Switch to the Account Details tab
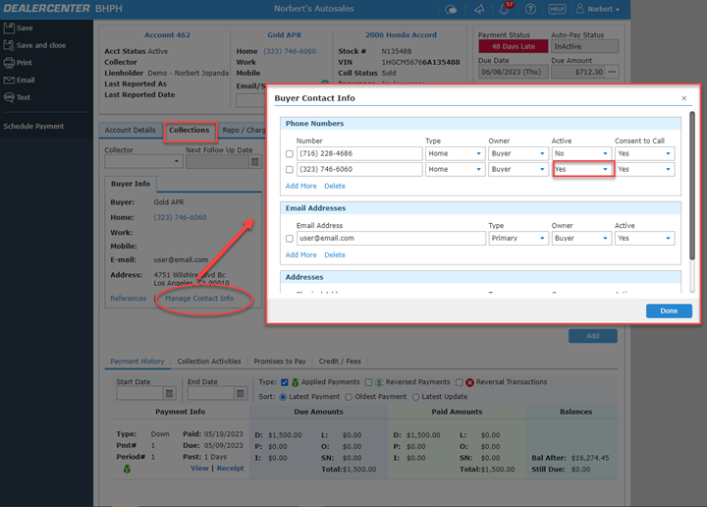Viewport: 707px width, 507px height. 131,130
